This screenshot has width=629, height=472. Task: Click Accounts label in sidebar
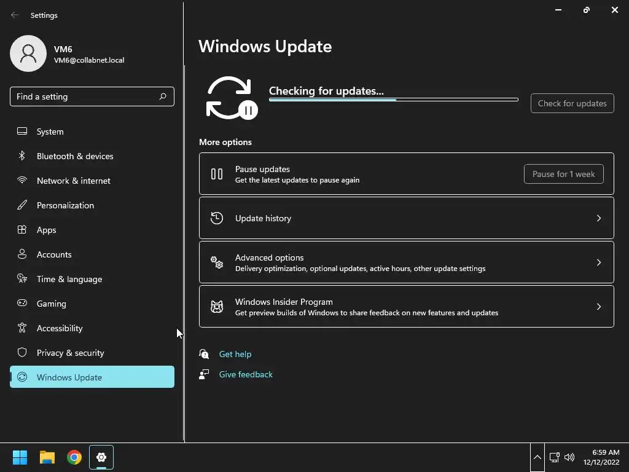coord(54,254)
